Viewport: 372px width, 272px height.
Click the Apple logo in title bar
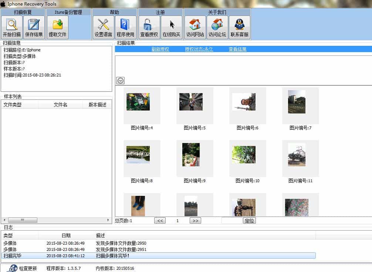[x=3, y=4]
